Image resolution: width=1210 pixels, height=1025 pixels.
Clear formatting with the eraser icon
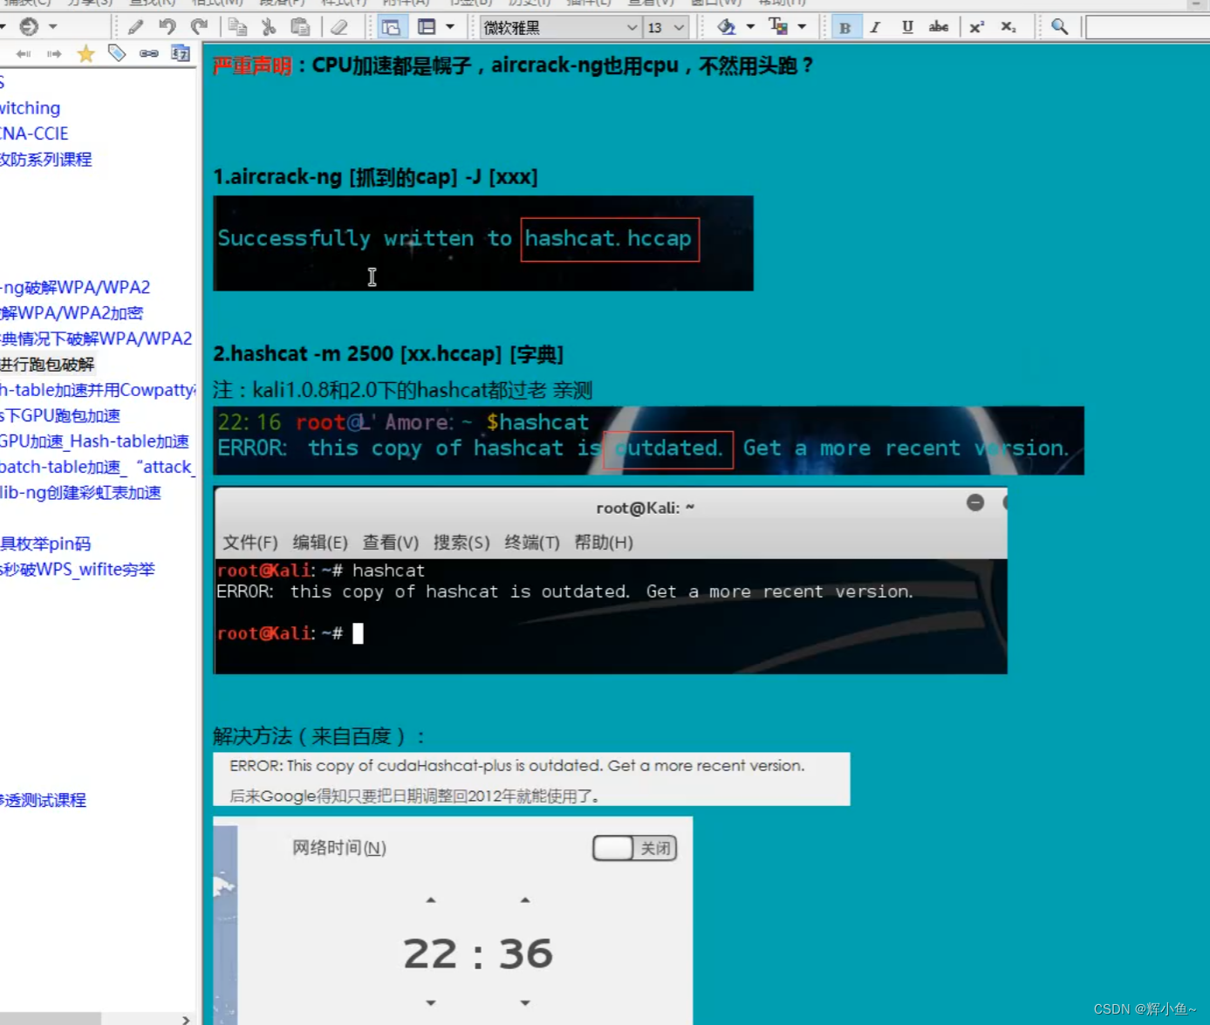point(338,27)
